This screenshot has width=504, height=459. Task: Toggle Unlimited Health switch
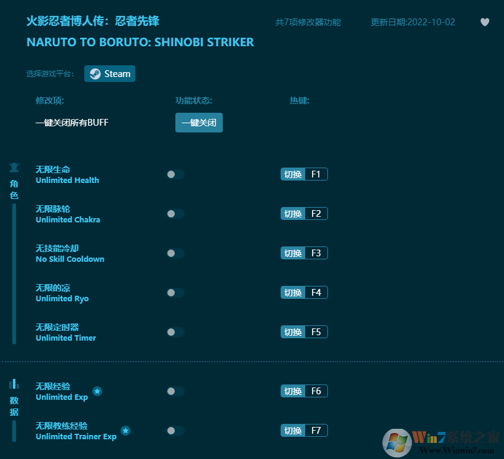(175, 174)
